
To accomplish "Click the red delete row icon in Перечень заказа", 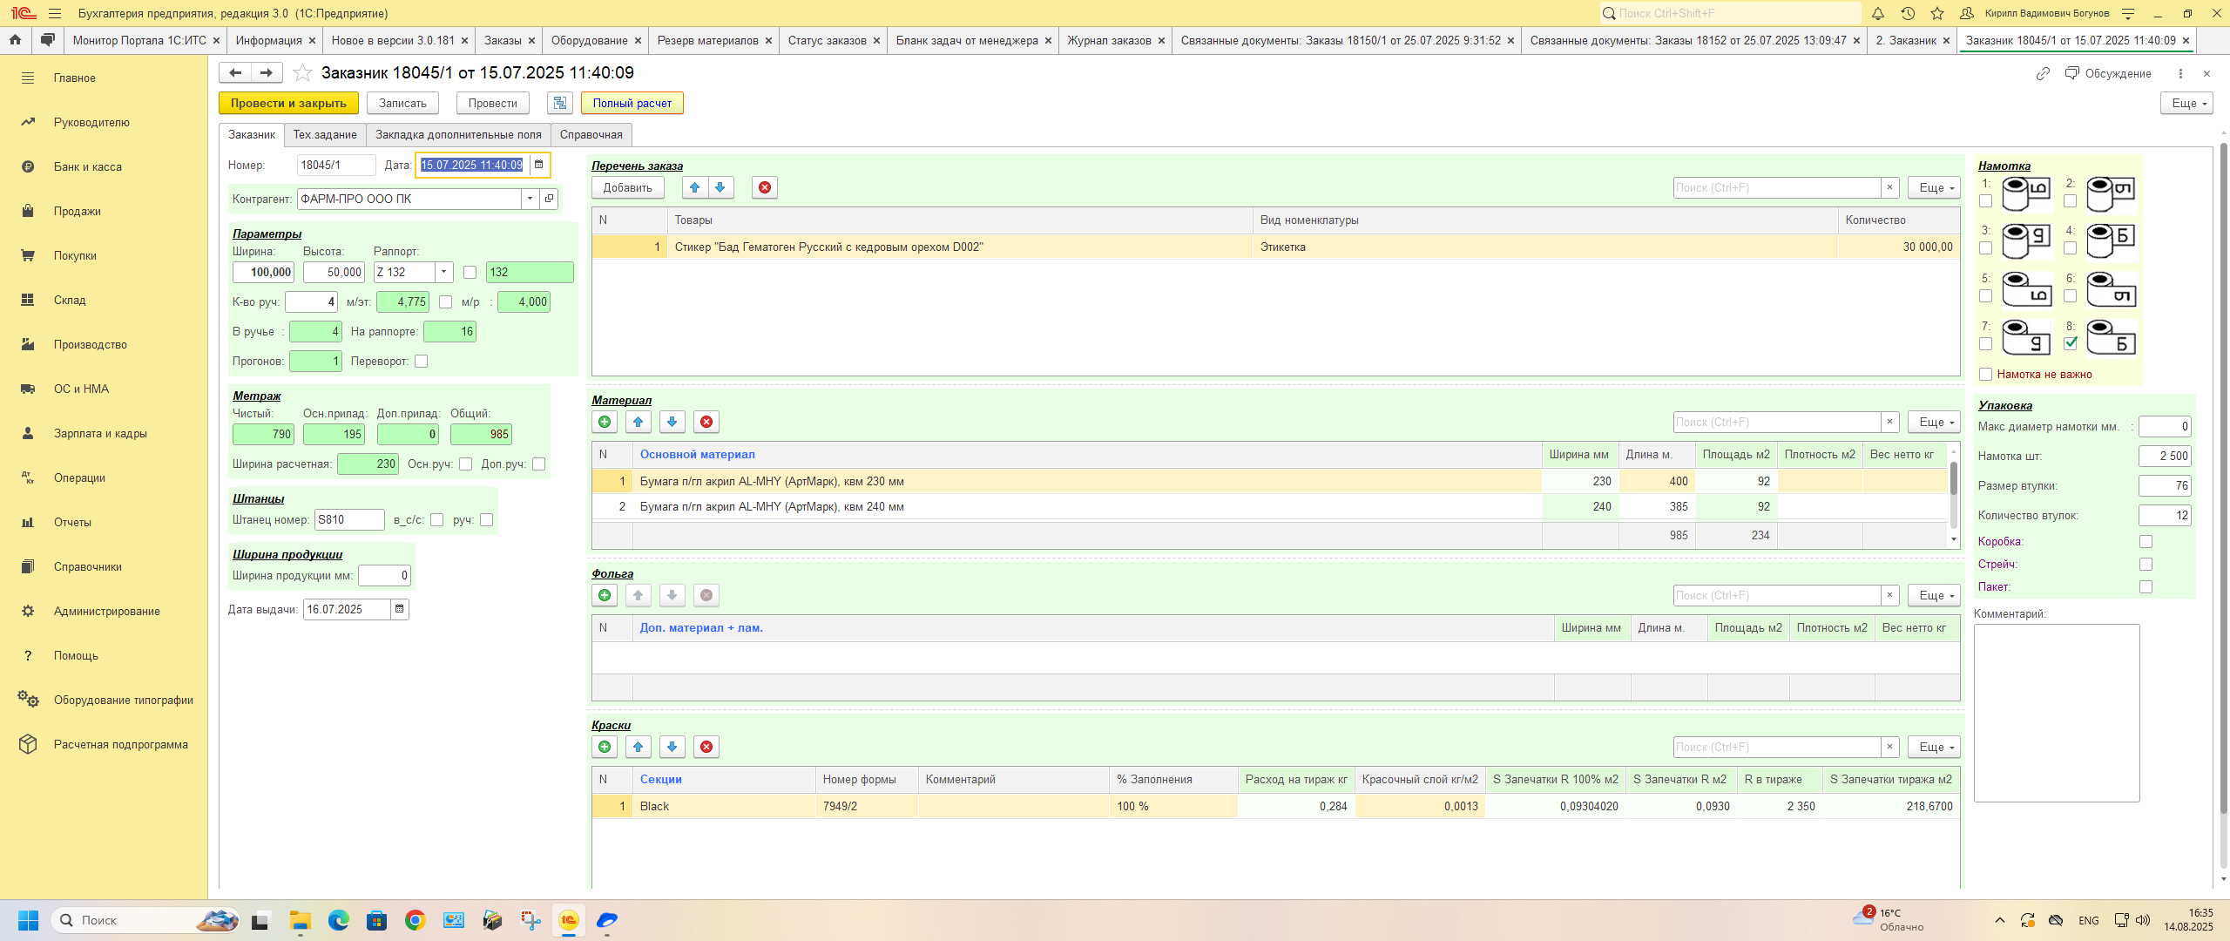I will [764, 187].
